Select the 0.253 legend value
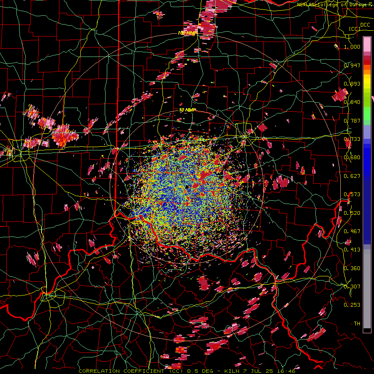The image size is (374, 374). point(352,305)
